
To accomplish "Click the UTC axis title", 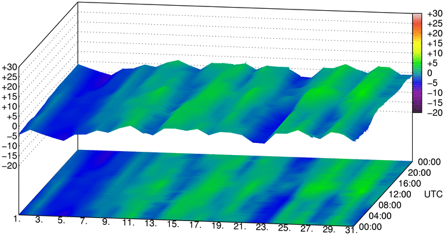I will (433, 194).
